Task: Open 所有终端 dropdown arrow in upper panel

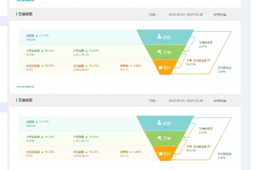Action: (x=232, y=14)
